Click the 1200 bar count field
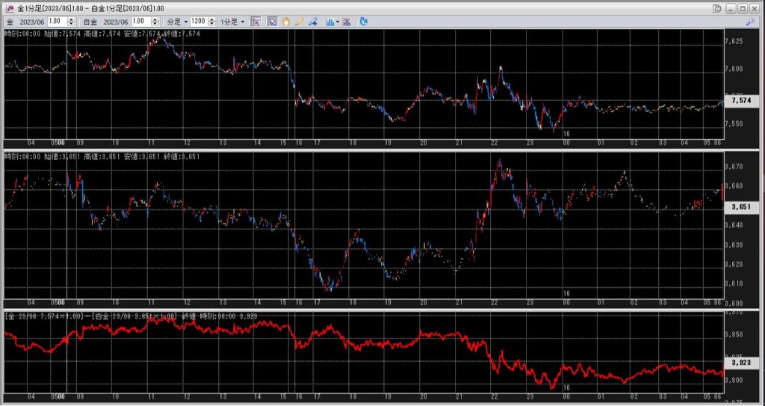Image resolution: width=765 pixels, height=406 pixels. [198, 22]
